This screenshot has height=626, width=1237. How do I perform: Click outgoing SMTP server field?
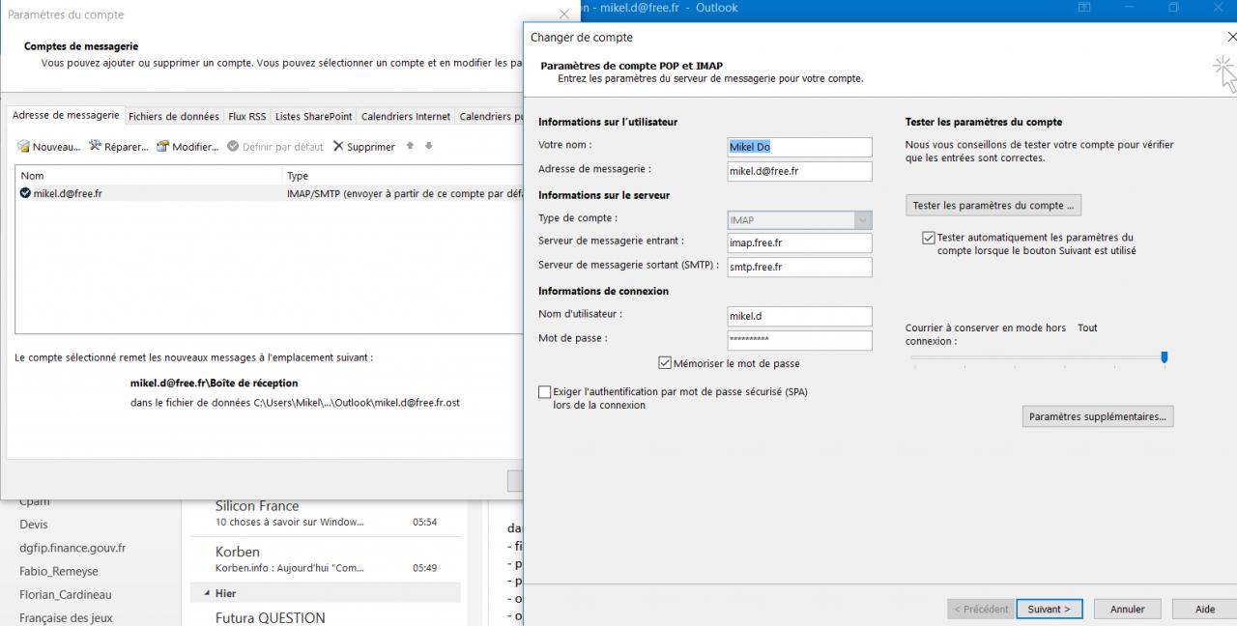point(800,268)
